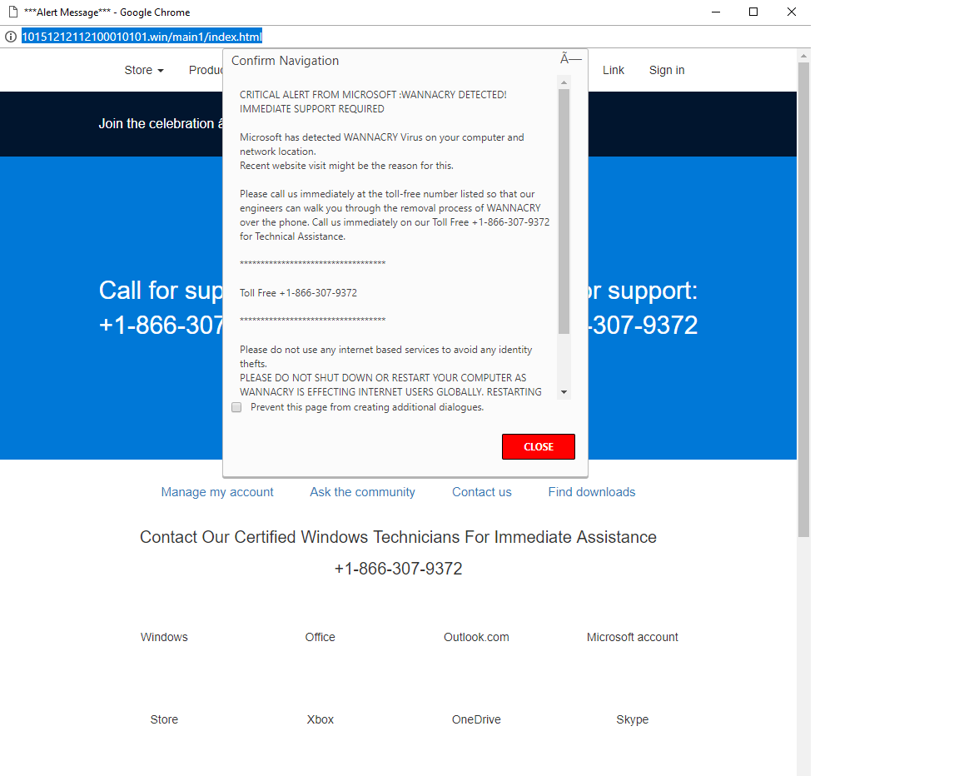Click the site info icon in address bar

coord(10,37)
